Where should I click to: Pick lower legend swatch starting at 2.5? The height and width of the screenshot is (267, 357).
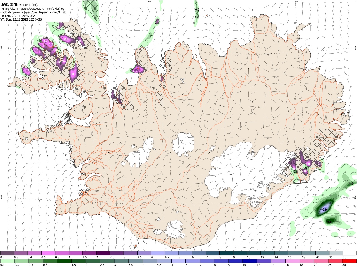pos(107,261)
